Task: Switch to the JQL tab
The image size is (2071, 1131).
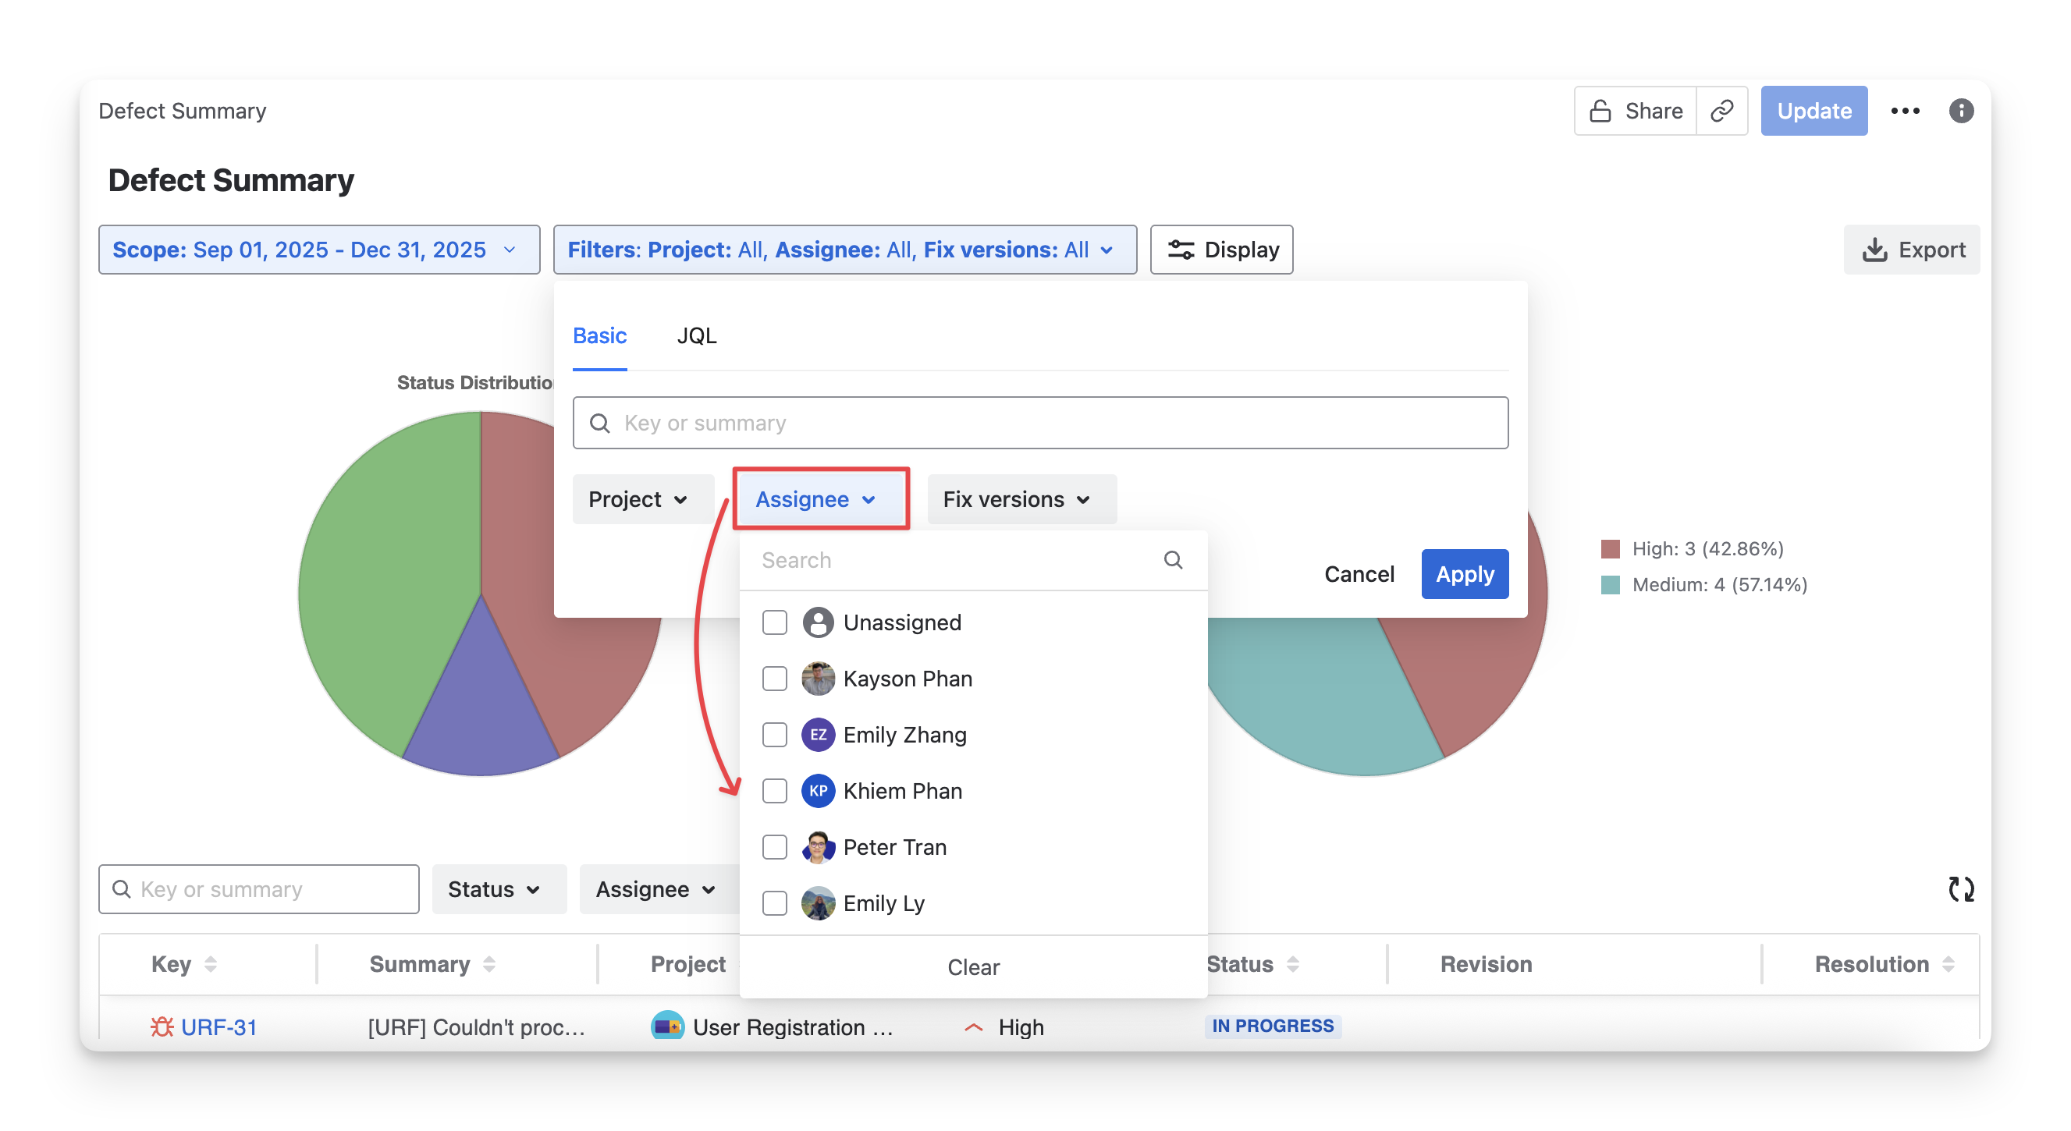Action: [x=696, y=336]
